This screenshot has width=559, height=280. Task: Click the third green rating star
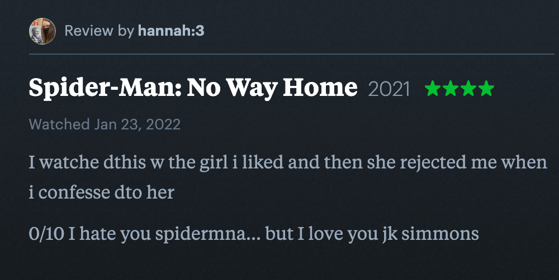click(x=468, y=88)
